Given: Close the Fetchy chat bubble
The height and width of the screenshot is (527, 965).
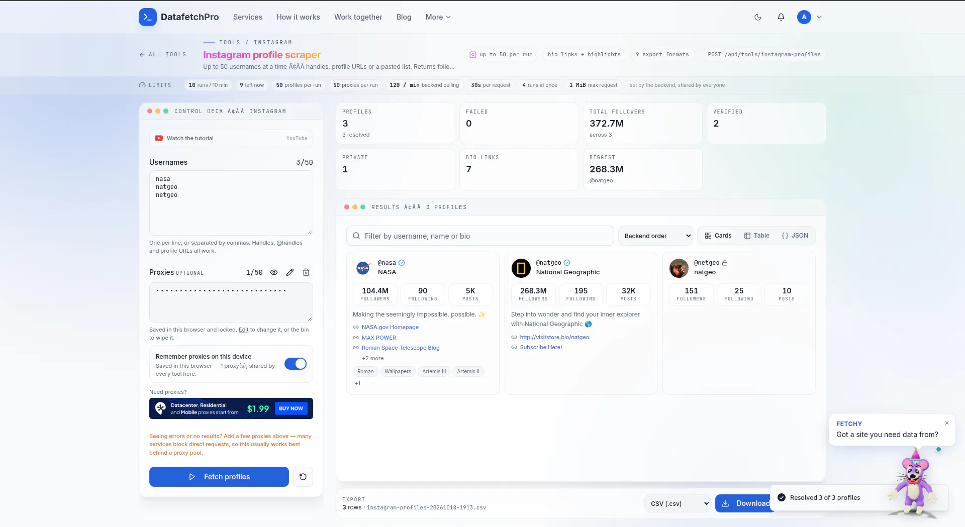Looking at the screenshot, I should click(947, 423).
